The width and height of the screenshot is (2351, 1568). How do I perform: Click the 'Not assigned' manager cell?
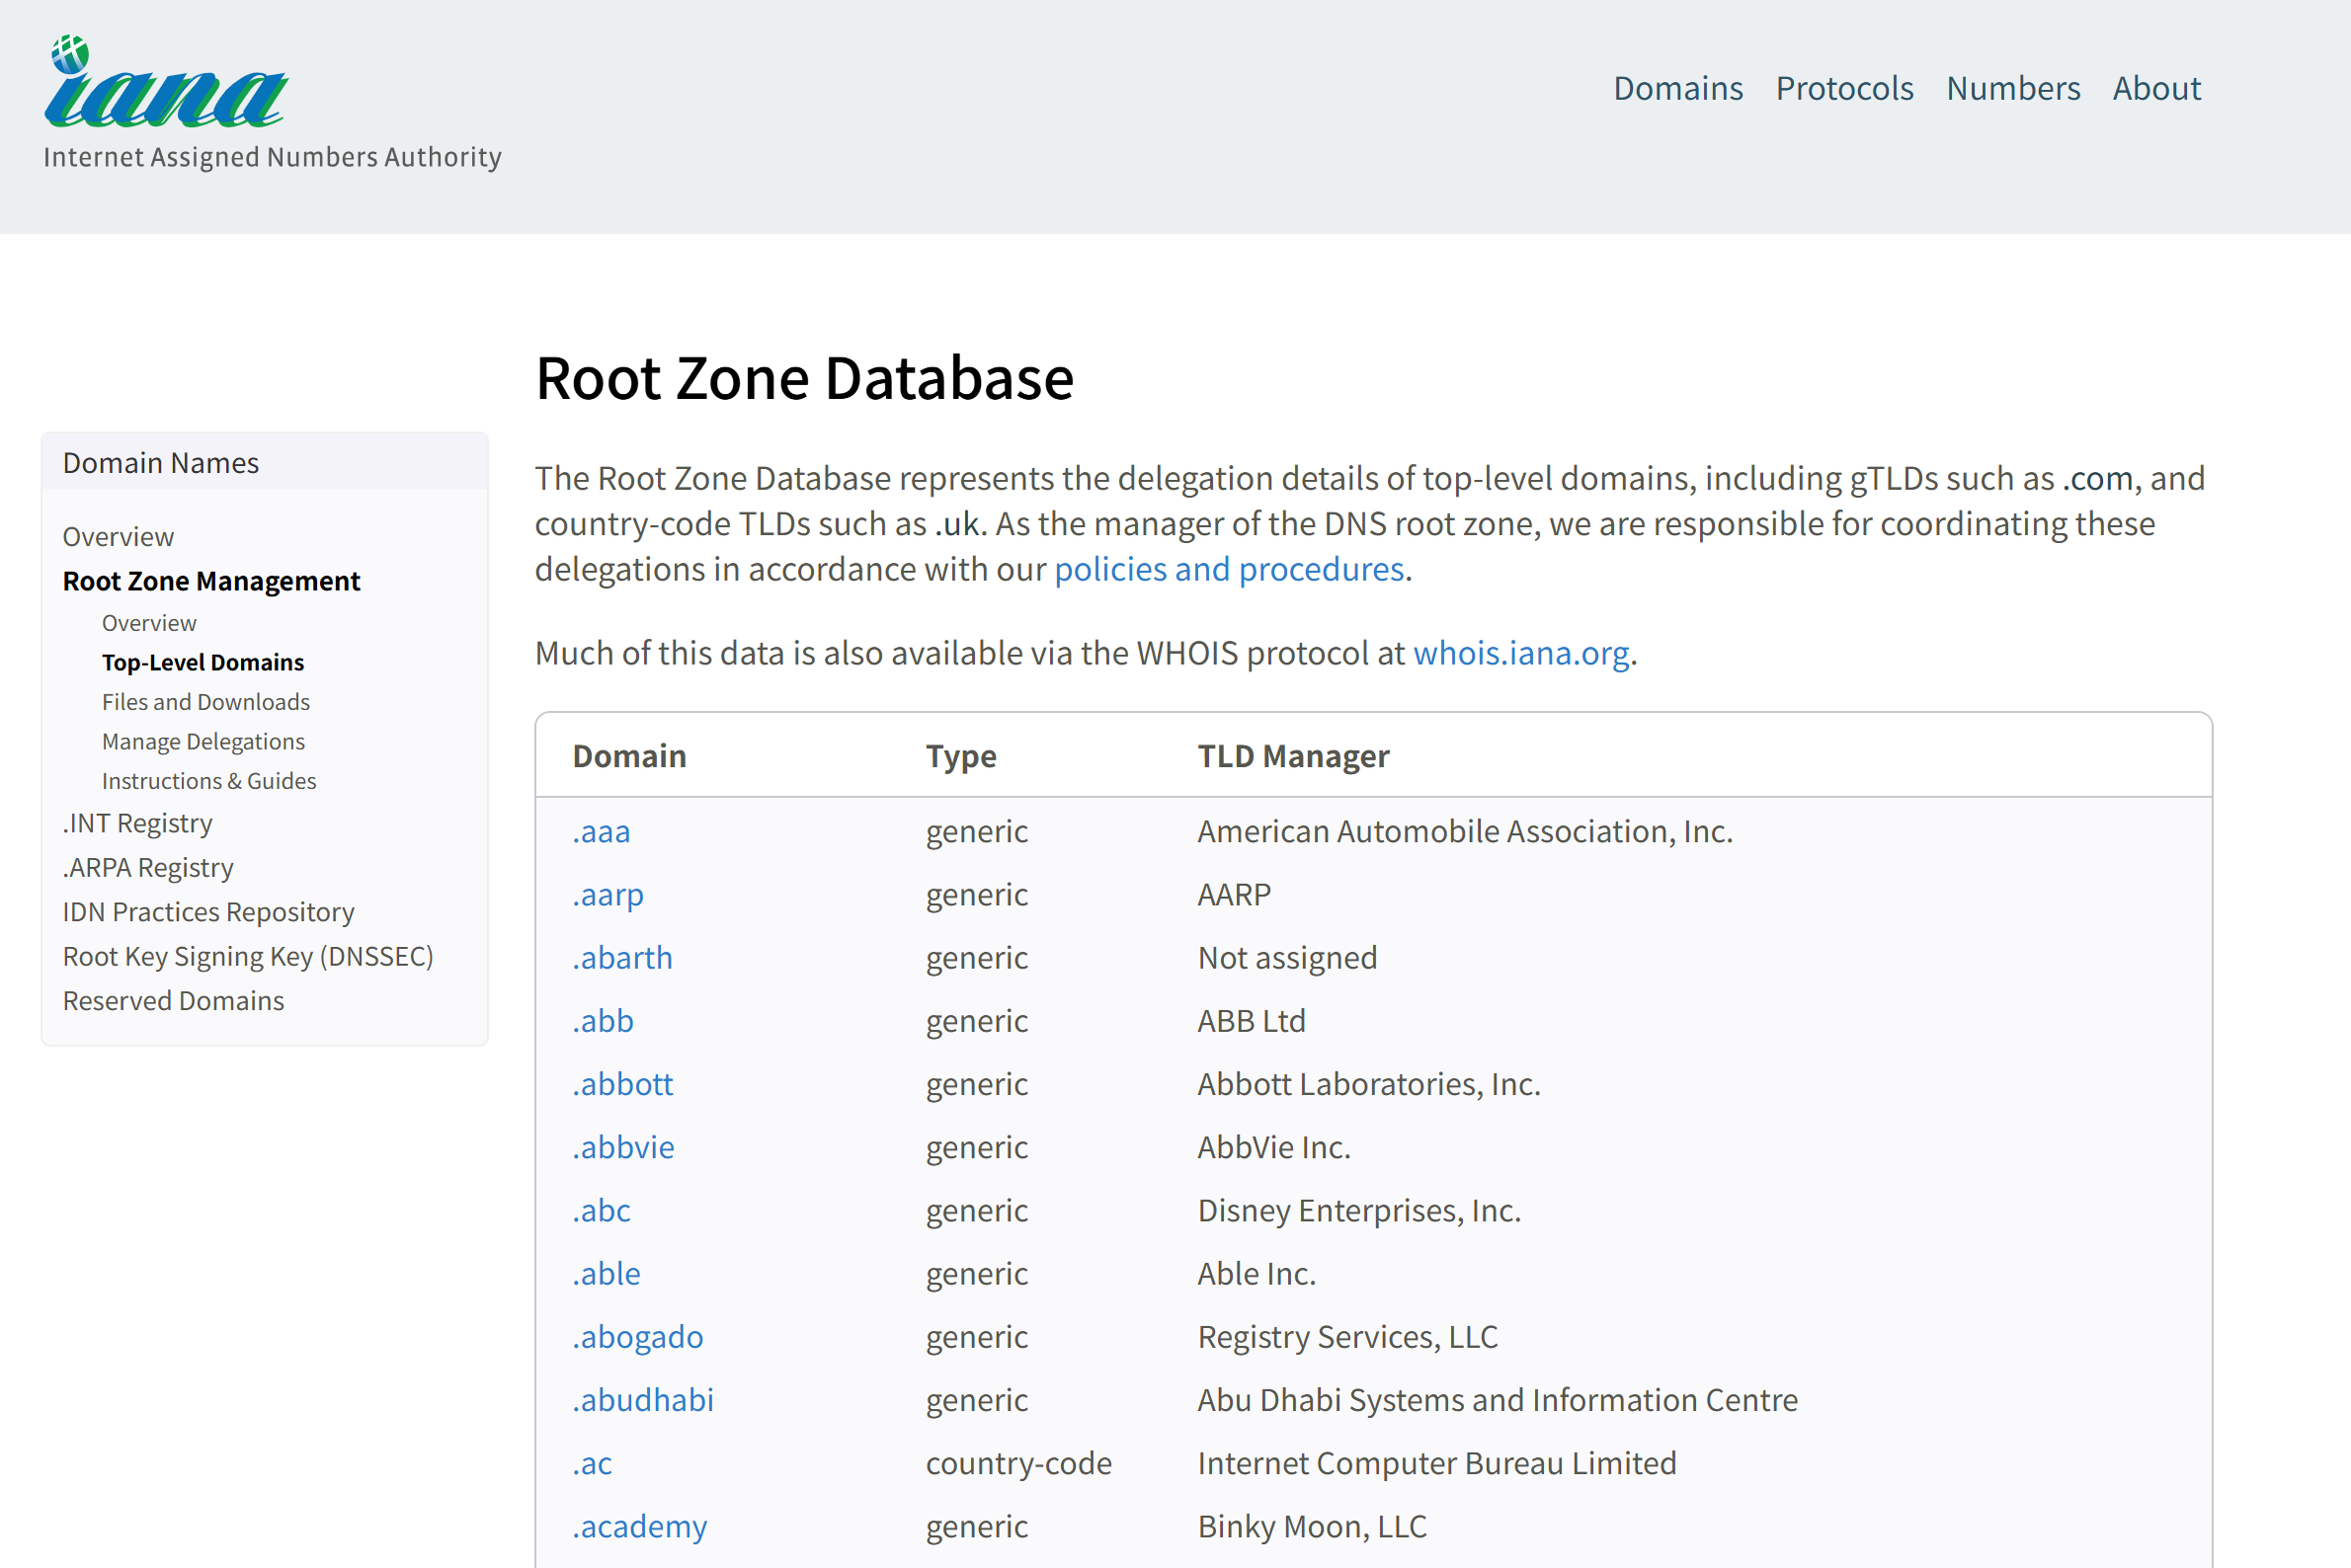1286,958
